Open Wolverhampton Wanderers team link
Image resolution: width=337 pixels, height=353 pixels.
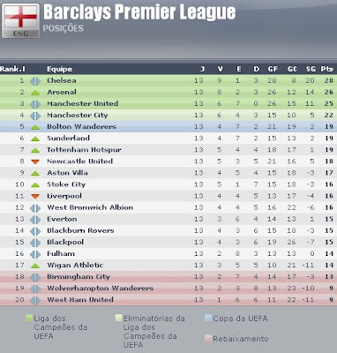click(101, 289)
